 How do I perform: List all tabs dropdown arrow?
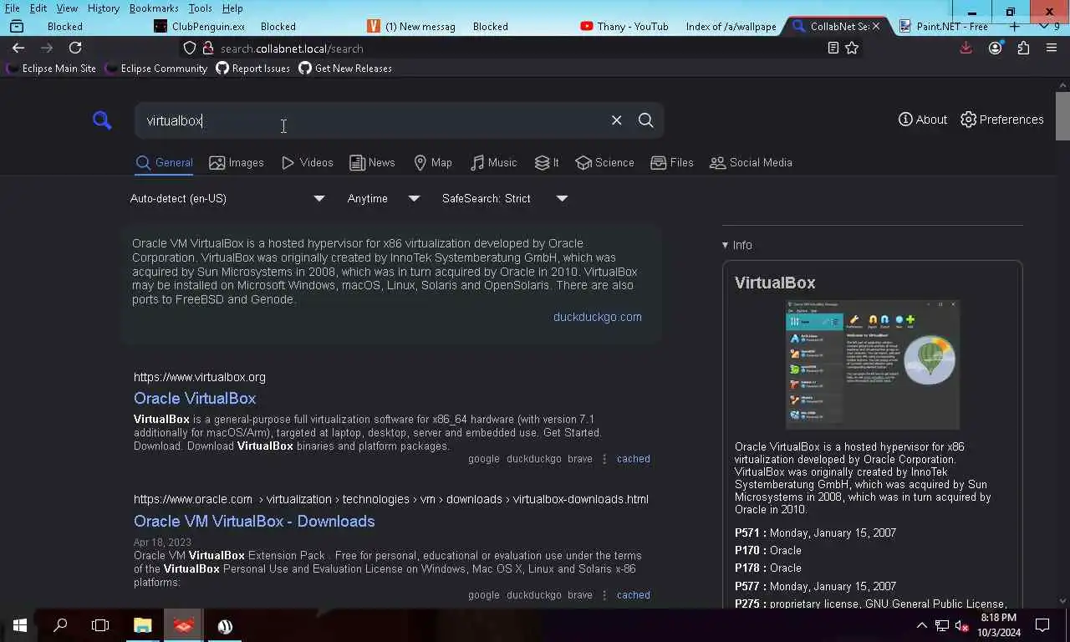click(1043, 27)
